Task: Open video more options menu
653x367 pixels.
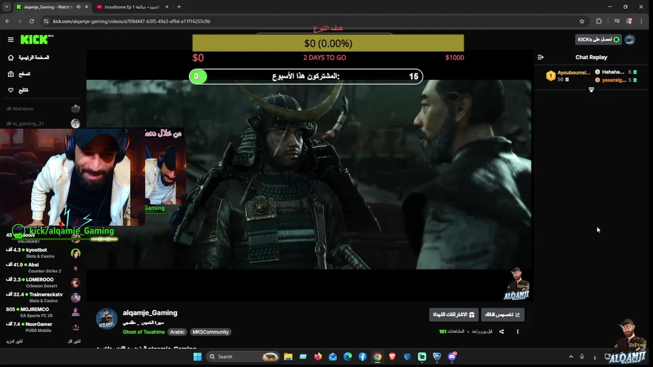Action: (x=517, y=332)
